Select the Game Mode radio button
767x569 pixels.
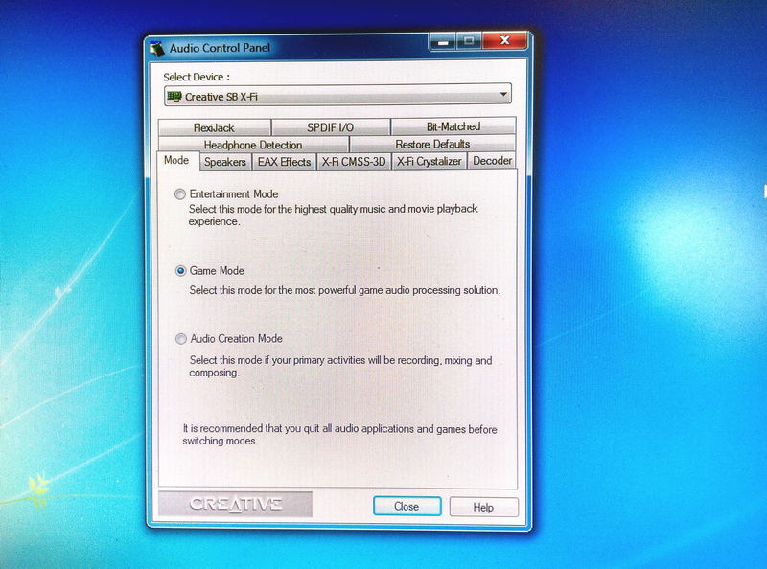[180, 271]
